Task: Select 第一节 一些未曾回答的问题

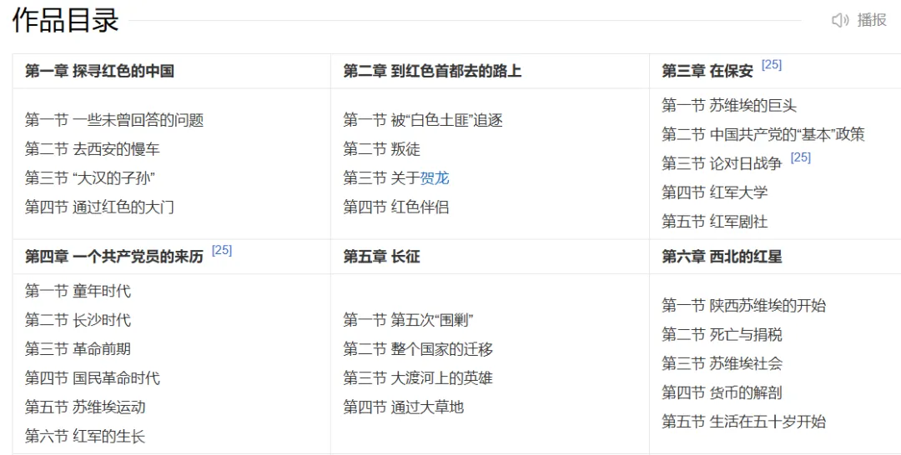Action: coord(114,120)
